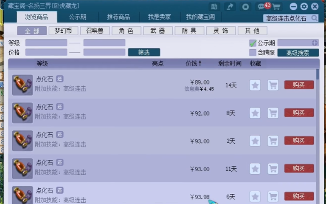Enable the 含跨服 checkbox
Image resolution: width=326 pixels, height=204 pixels.
pos(253,53)
